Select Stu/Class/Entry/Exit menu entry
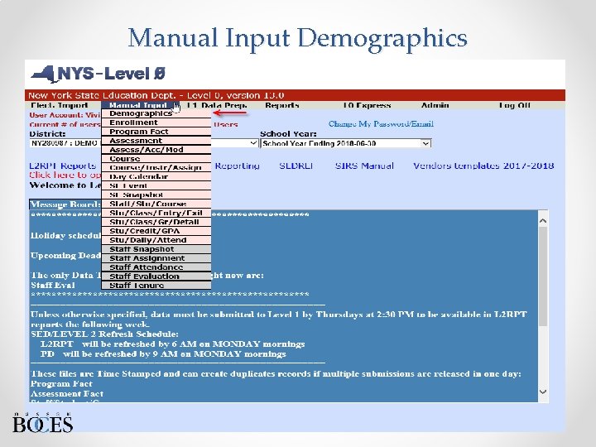The height and width of the screenshot is (447, 596). [156, 213]
